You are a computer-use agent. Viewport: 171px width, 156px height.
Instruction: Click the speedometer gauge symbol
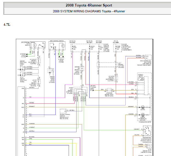click(140, 79)
